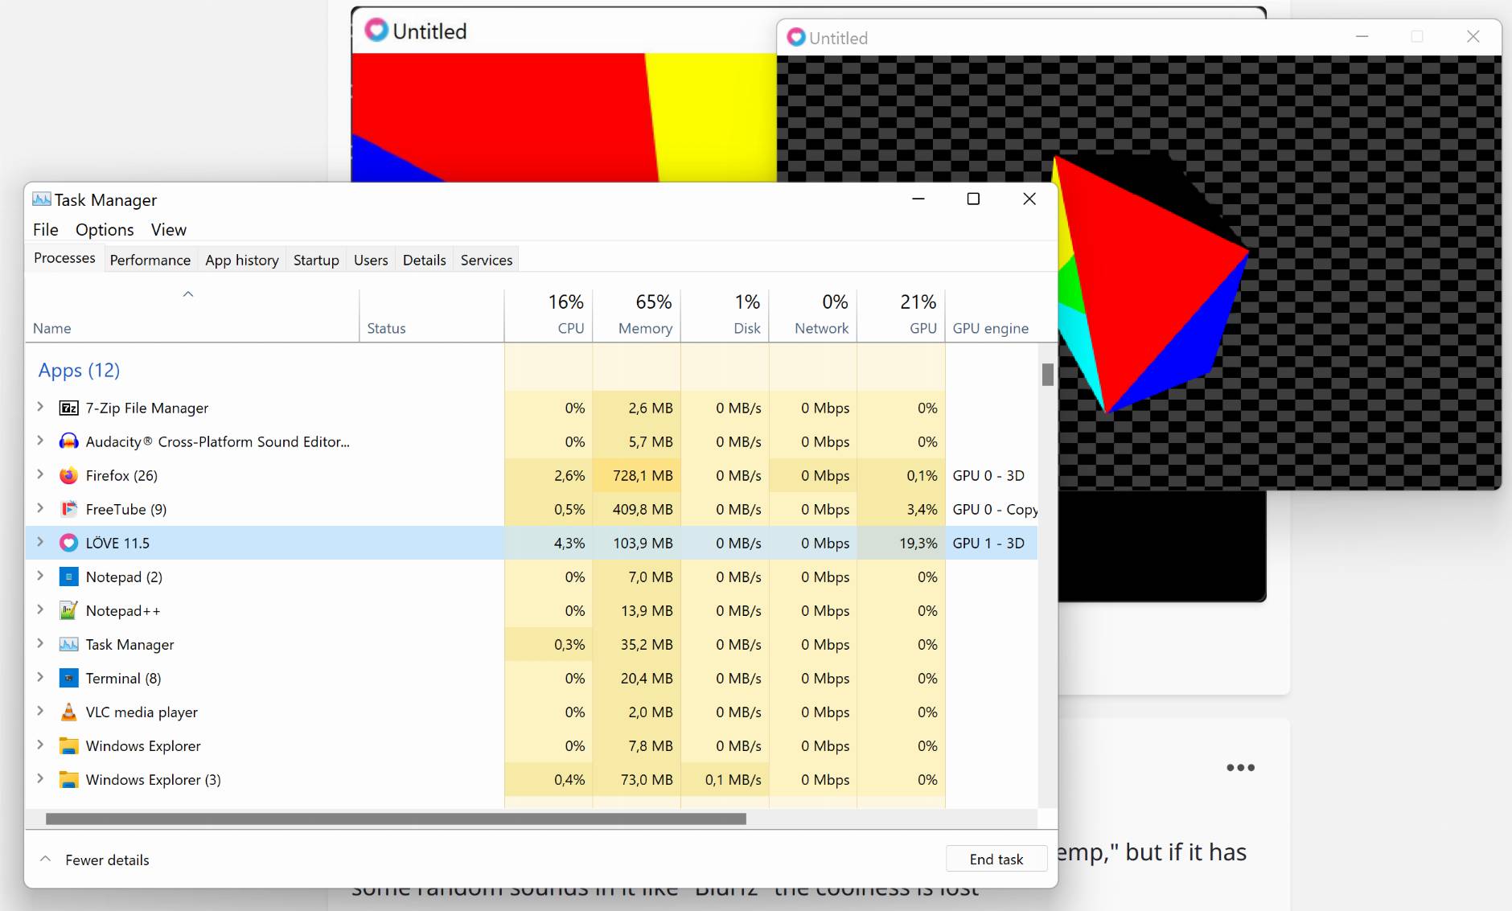Click the LÖVE 11.5 heart icon

point(69,544)
